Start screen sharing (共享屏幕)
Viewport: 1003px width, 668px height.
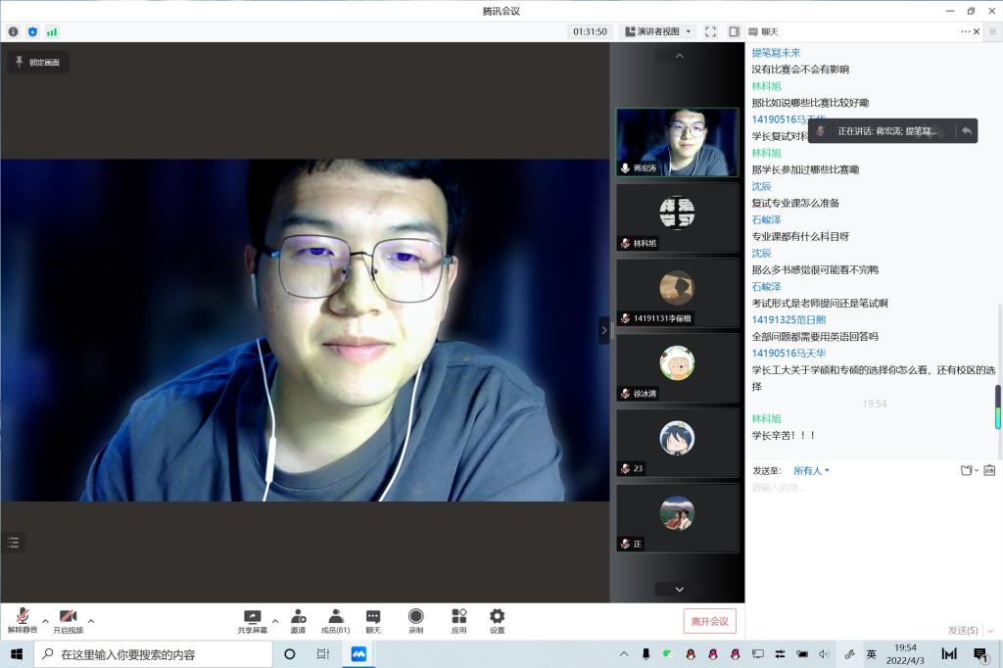pos(252,620)
